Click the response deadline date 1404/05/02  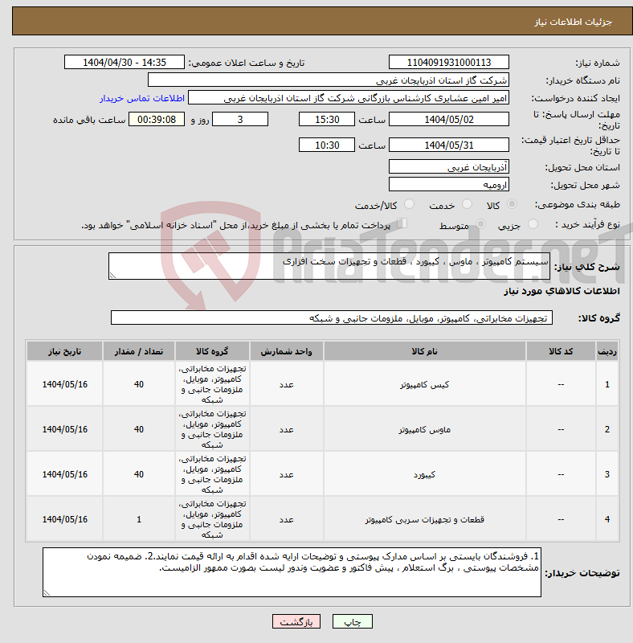pyautogui.click(x=448, y=119)
